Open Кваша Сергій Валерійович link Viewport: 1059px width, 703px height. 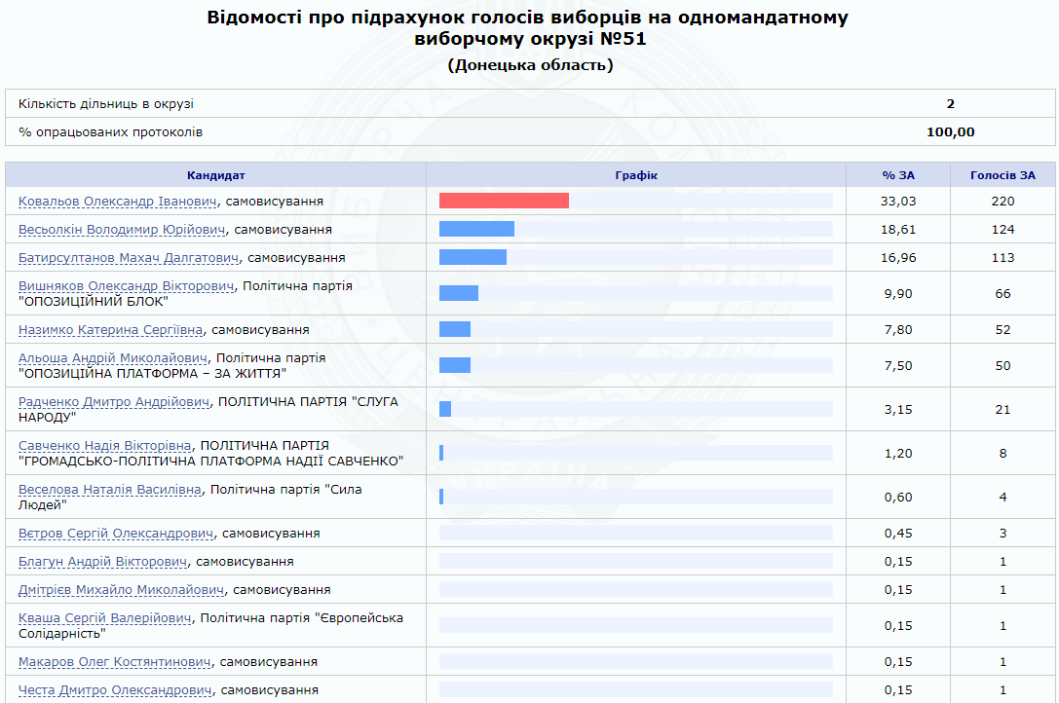coord(105,618)
